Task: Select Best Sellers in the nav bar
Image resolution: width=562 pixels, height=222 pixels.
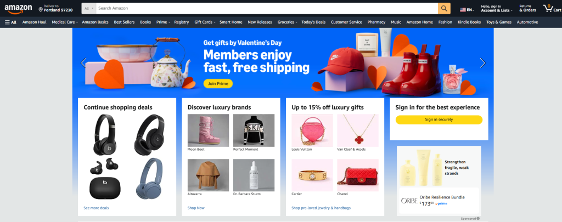Action: (x=124, y=22)
